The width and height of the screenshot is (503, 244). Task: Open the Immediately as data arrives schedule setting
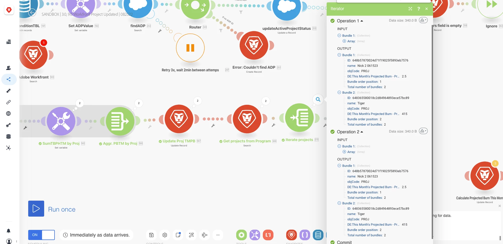(x=96, y=235)
